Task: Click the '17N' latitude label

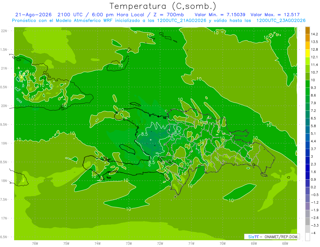Action: pyautogui.click(x=4, y=218)
